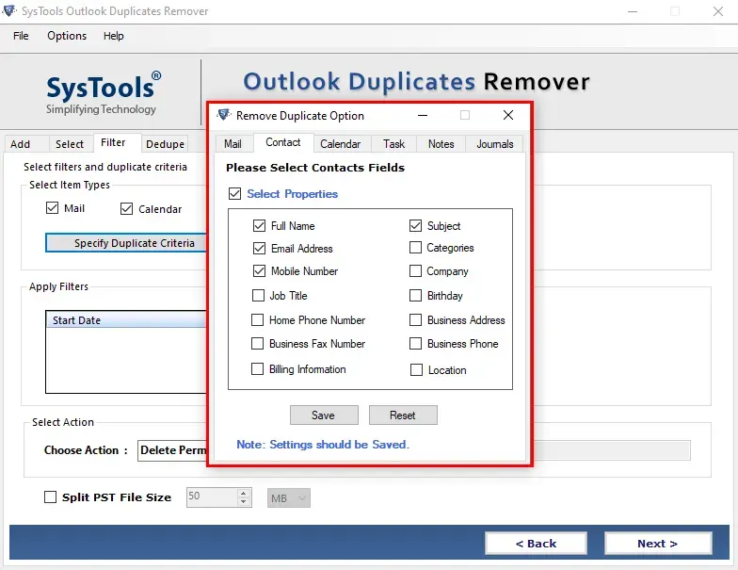Increase split size with the up arrow
The image size is (738, 570).
click(x=243, y=494)
